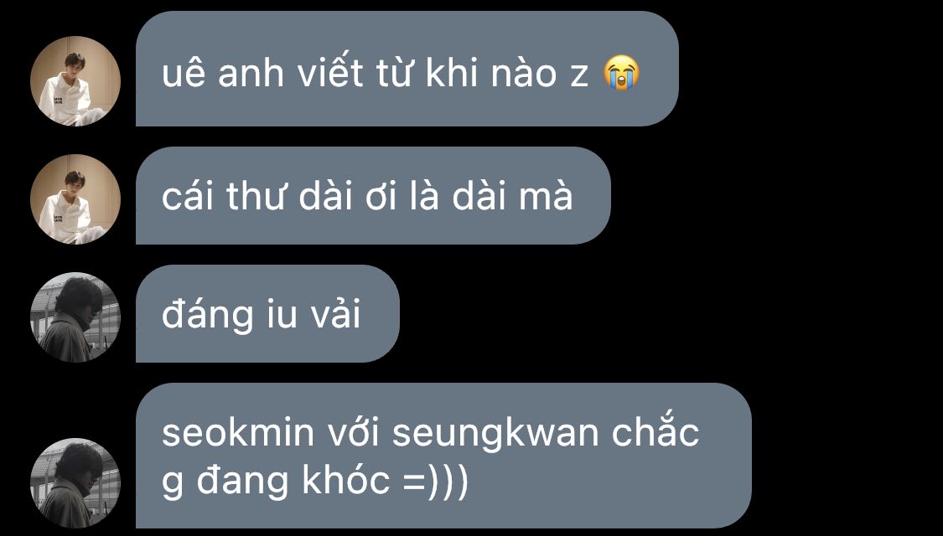Image resolution: width=943 pixels, height=536 pixels.
Task: Tap avatar next to "cái thư dài" message
Action: [x=75, y=198]
